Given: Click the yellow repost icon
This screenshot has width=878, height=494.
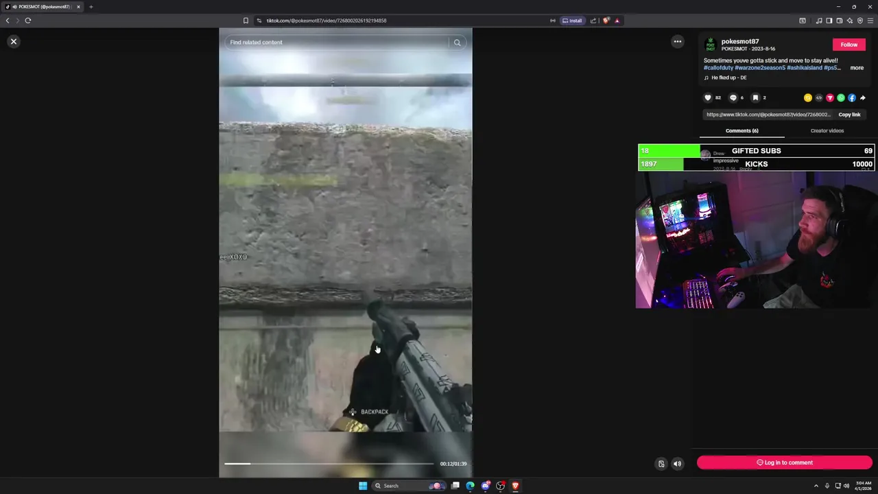Looking at the screenshot, I should tap(807, 98).
